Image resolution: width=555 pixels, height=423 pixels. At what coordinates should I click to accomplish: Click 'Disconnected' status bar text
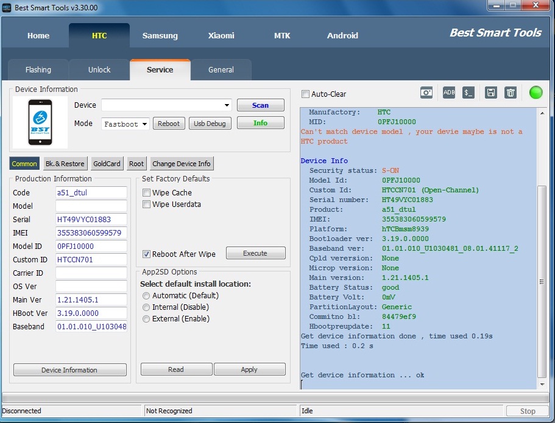coord(21,411)
